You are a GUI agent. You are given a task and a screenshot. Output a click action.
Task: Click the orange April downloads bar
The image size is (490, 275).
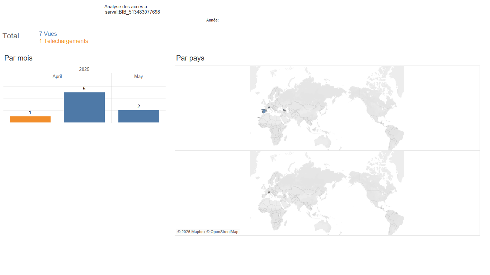[x=30, y=119]
